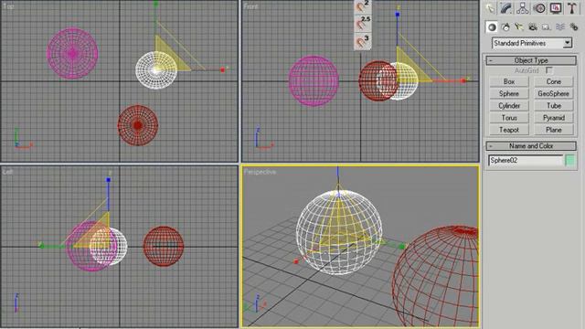The width and height of the screenshot is (585, 329).
Task: Click the GeoSphere primitive button
Action: 554,93
